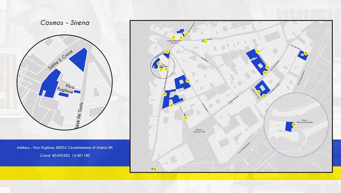The height and width of the screenshot is (193, 341).
Task: Click yellow map marker number 12
Action: click(187, 81)
